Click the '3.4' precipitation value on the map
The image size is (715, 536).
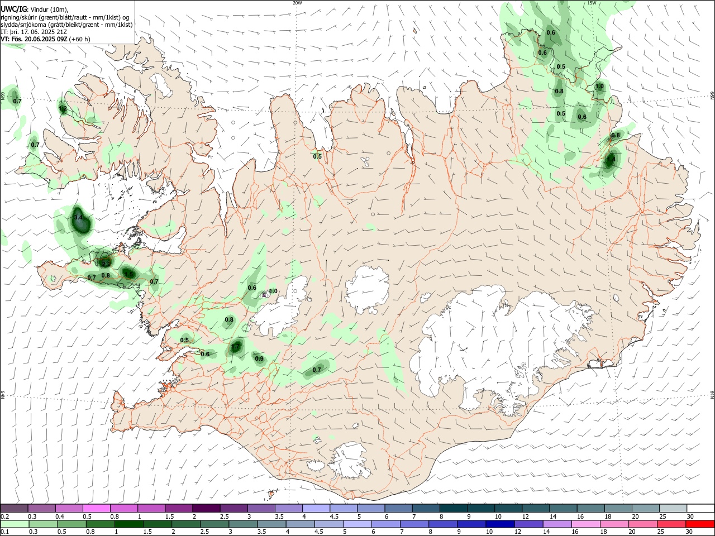(x=78, y=217)
